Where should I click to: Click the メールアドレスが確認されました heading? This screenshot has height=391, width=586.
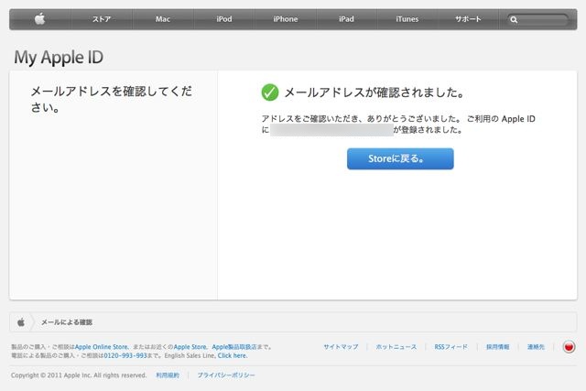[374, 92]
